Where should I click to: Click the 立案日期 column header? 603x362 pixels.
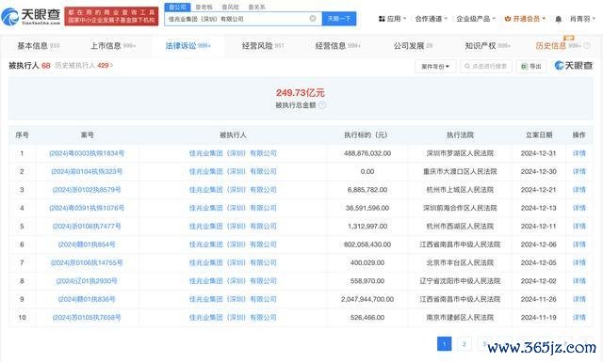pos(539,135)
